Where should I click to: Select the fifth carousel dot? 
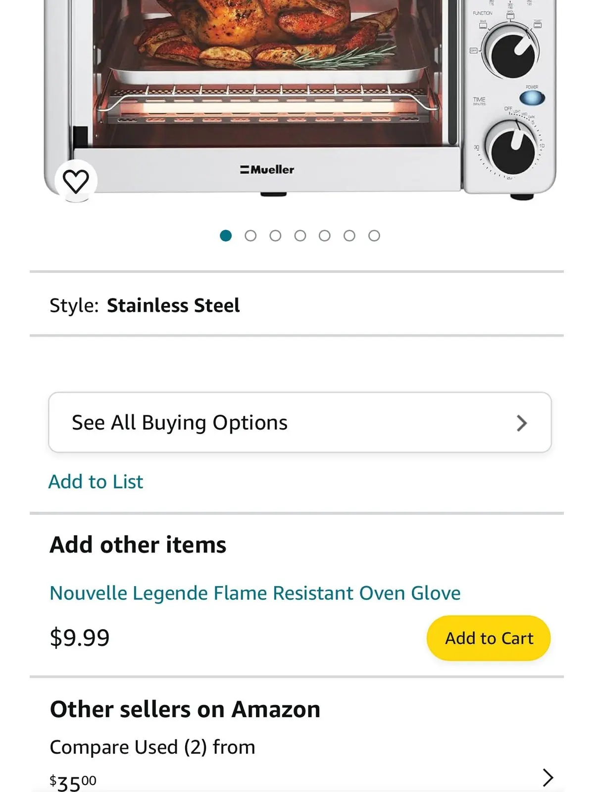click(326, 236)
